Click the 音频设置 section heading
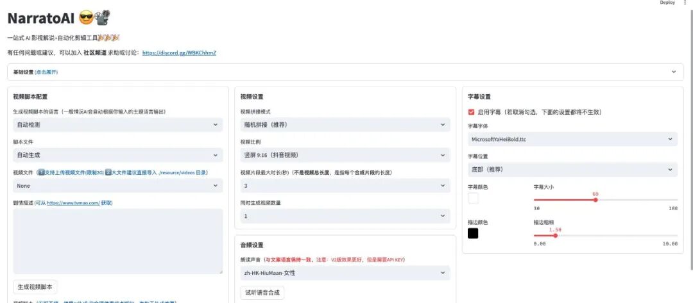The height and width of the screenshot is (303, 693). coord(252,245)
